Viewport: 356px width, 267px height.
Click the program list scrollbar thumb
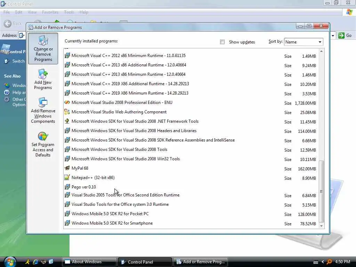[x=321, y=191]
